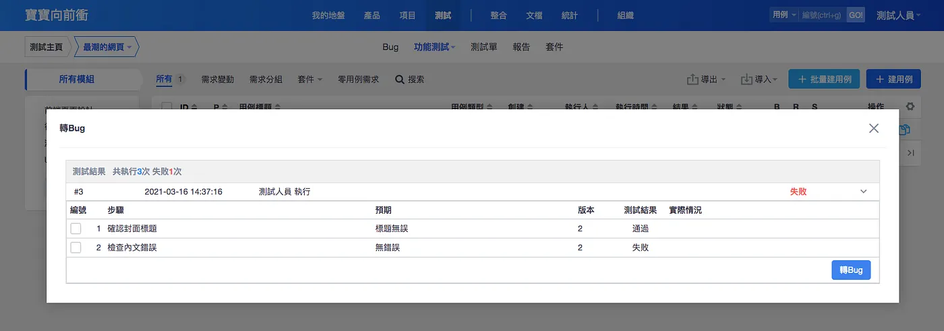This screenshot has height=331, width=944.
Task: Click the 測試人員 執行 text in run #3
Action: point(285,191)
